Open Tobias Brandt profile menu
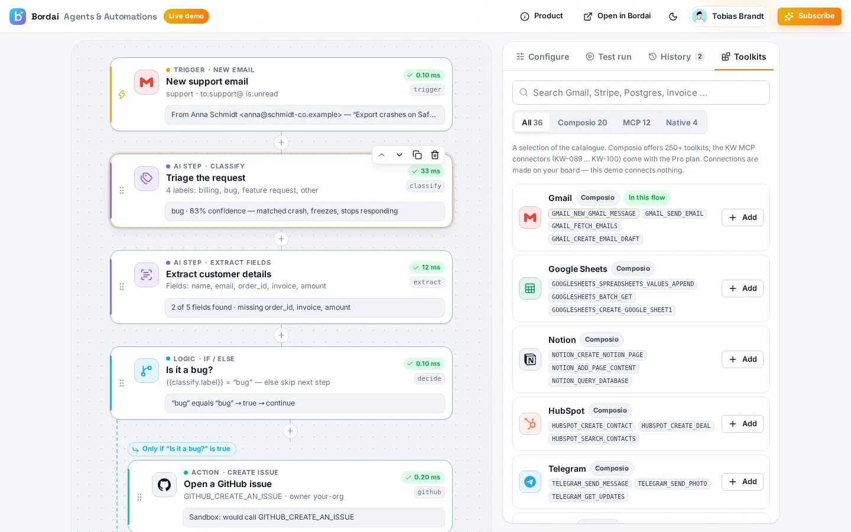The width and height of the screenshot is (851, 532). coord(730,17)
